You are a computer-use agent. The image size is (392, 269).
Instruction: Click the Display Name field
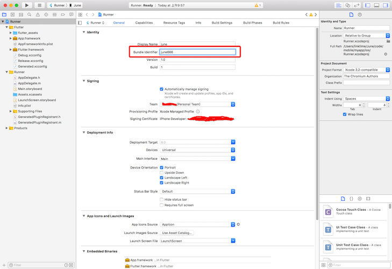197,44
